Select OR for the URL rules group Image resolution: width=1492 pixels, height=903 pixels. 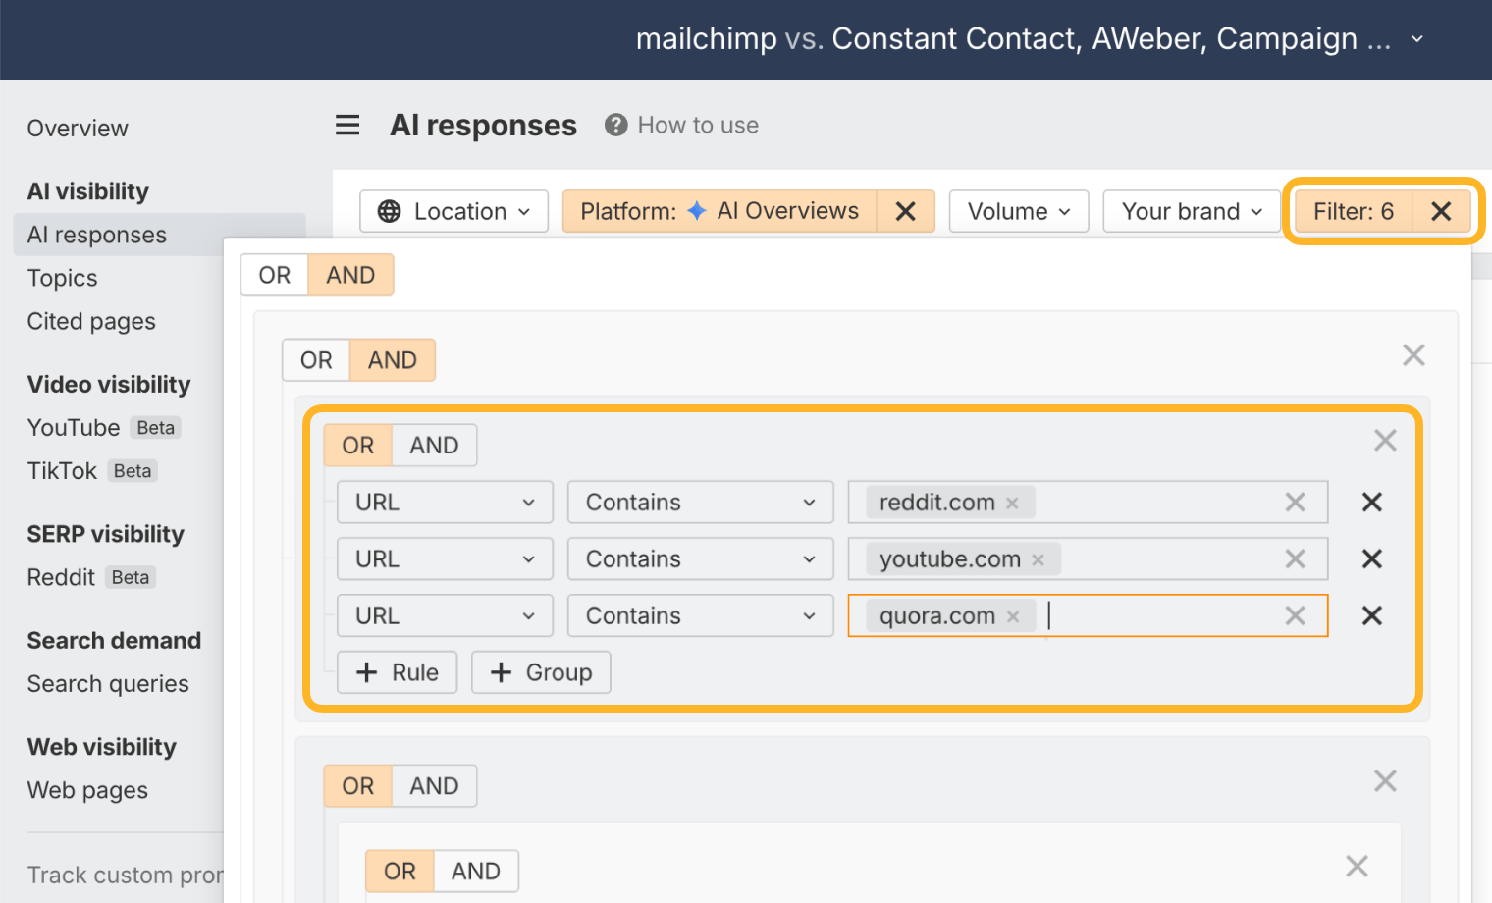click(x=358, y=446)
